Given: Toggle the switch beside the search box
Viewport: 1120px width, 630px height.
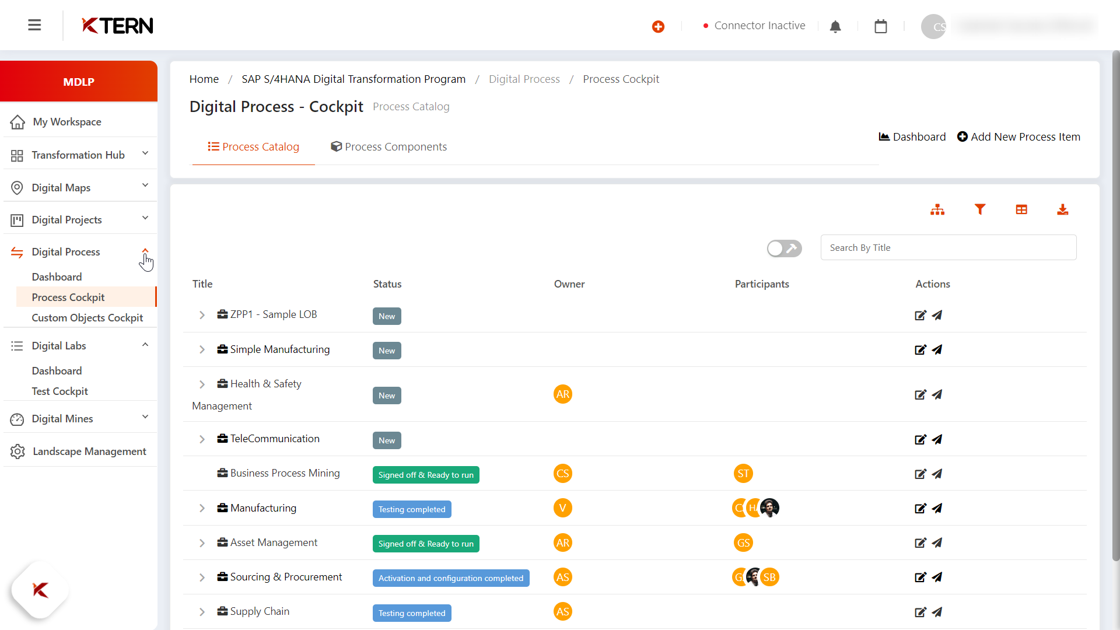Looking at the screenshot, I should tap(784, 249).
